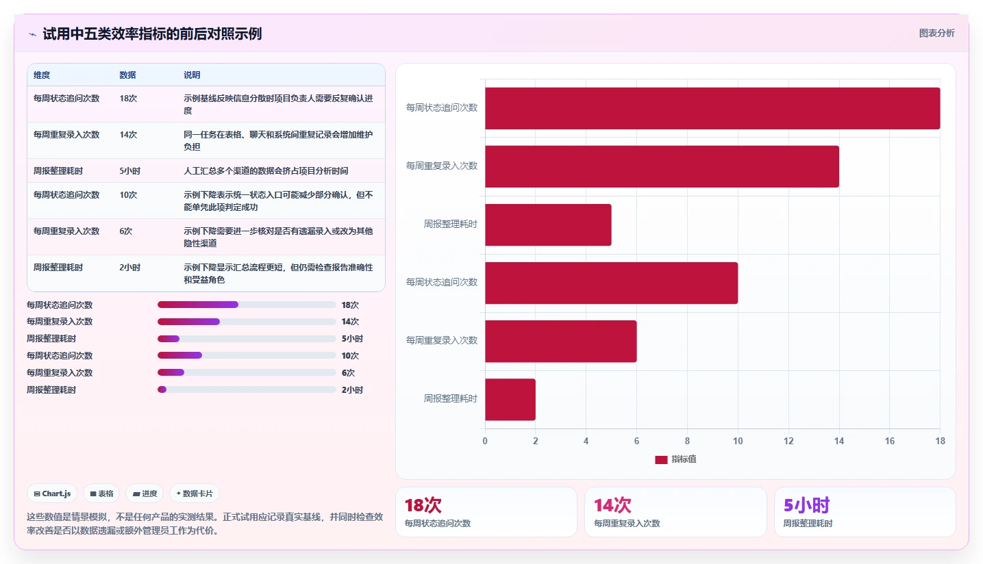The height and width of the screenshot is (564, 983).
Task: Click the x-axis tick label 16
Action: 890,441
